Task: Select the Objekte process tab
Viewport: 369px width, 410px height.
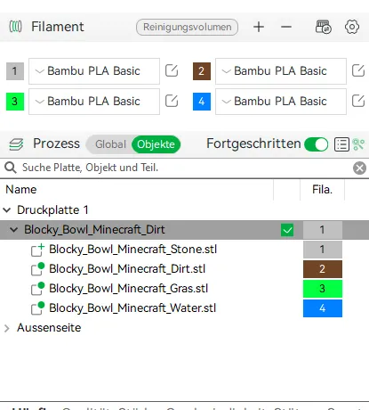Action: point(156,144)
